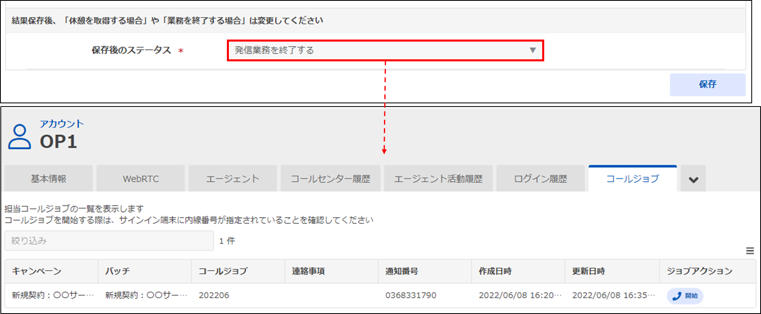Click the hamburger menu icon above table
The image size is (761, 314).
tap(750, 251)
